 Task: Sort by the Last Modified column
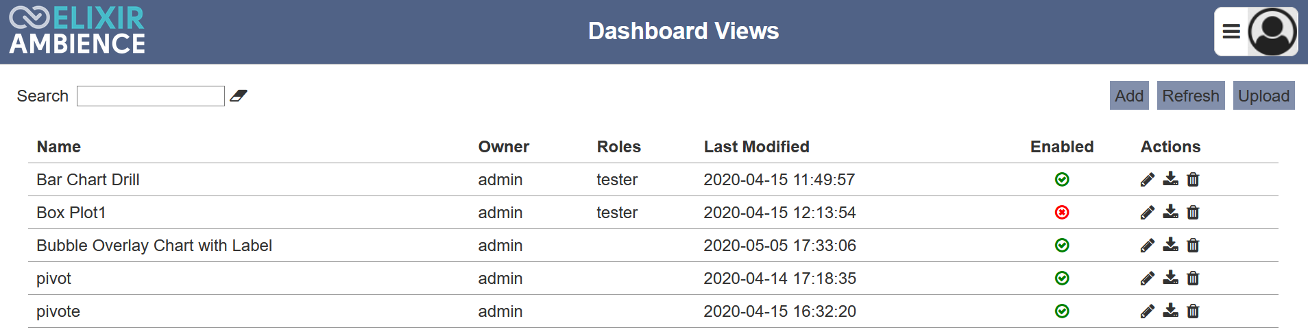point(756,147)
